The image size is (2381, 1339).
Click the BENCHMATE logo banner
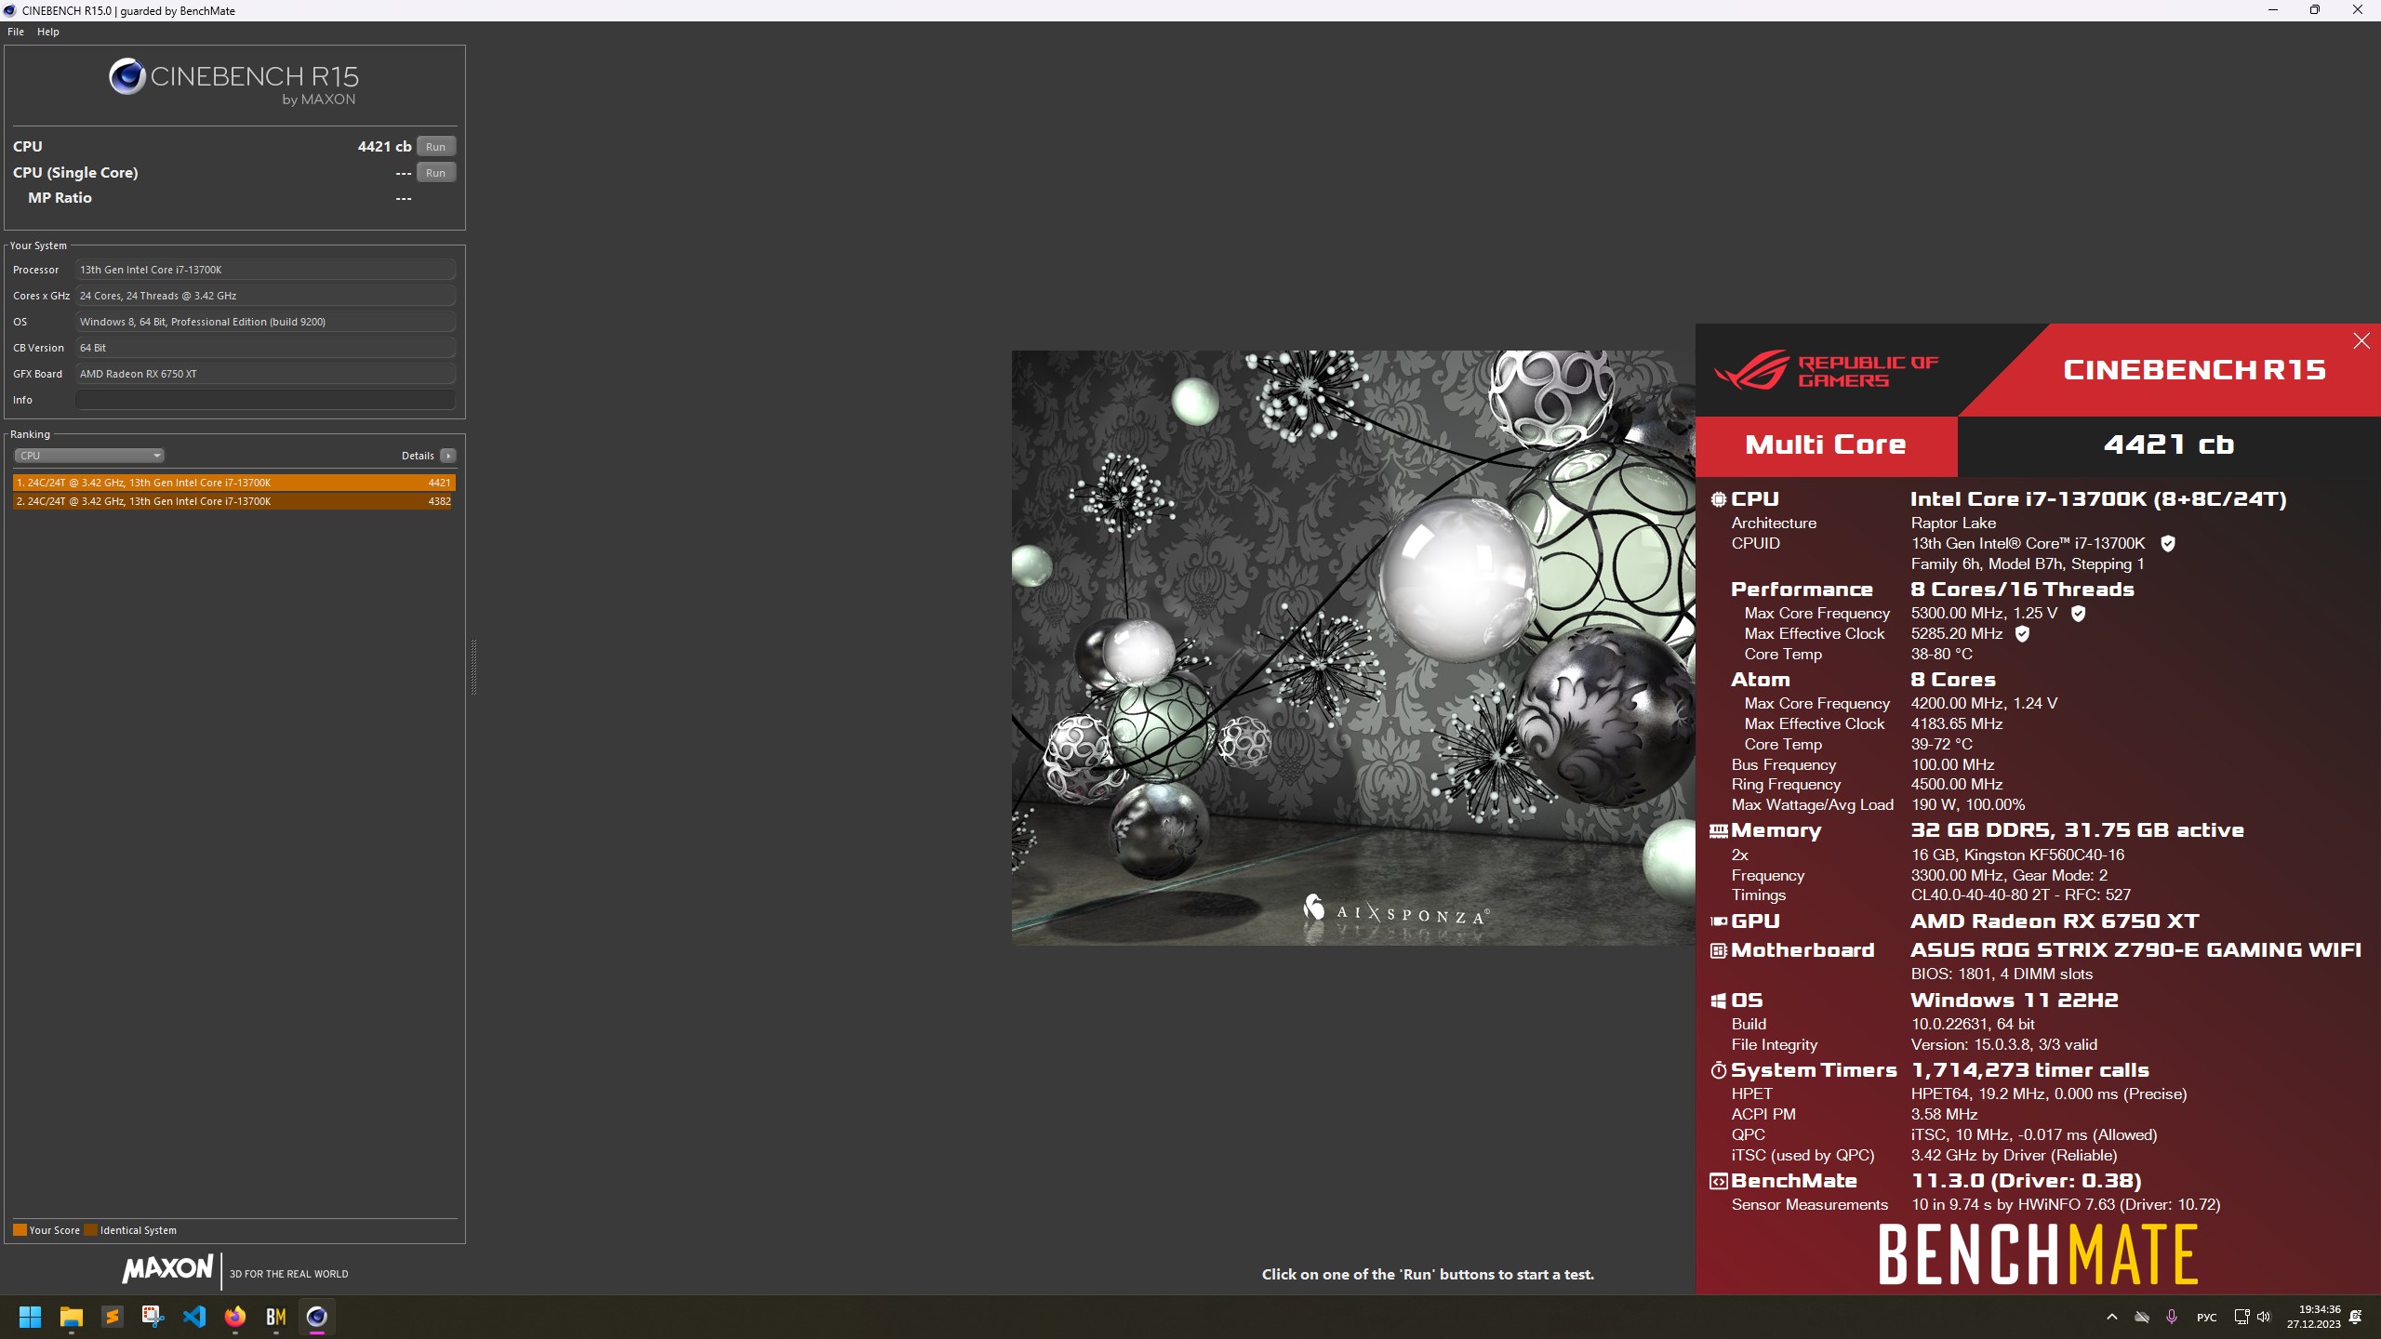point(2038,1254)
